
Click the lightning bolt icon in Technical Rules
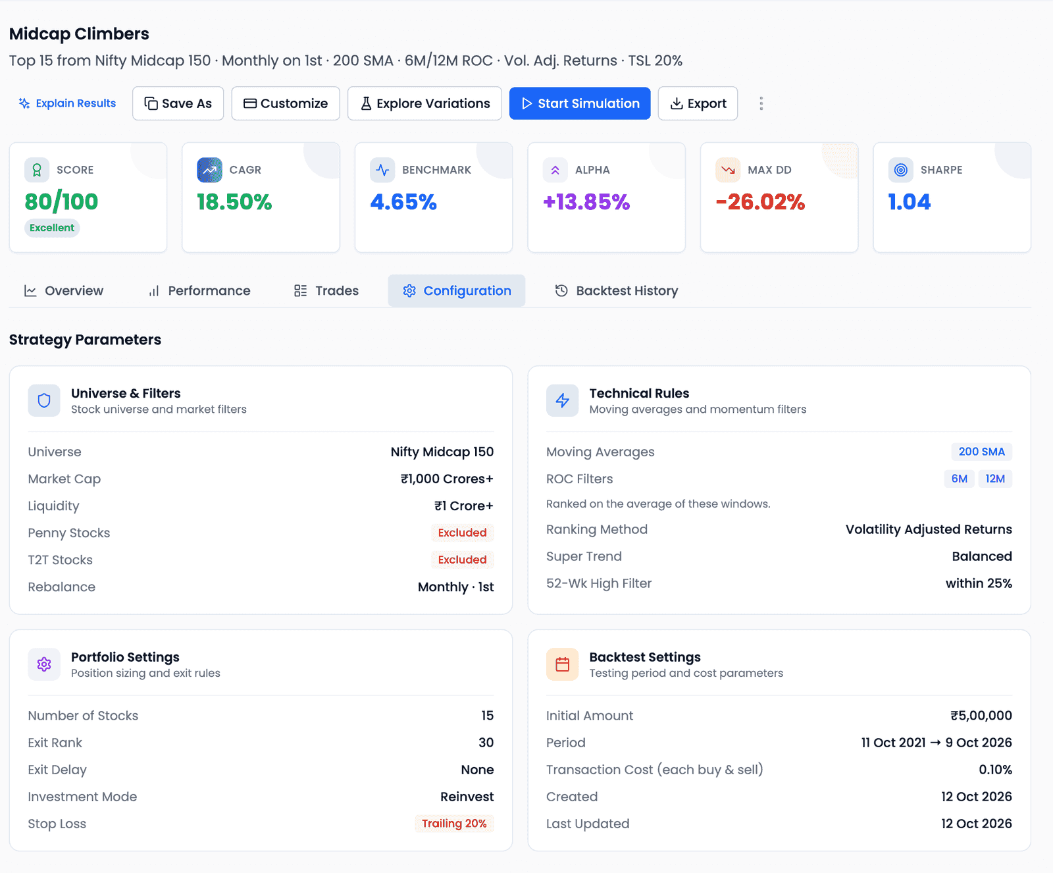pyautogui.click(x=563, y=400)
